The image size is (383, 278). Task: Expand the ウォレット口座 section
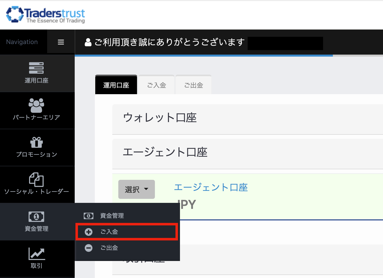coord(160,118)
